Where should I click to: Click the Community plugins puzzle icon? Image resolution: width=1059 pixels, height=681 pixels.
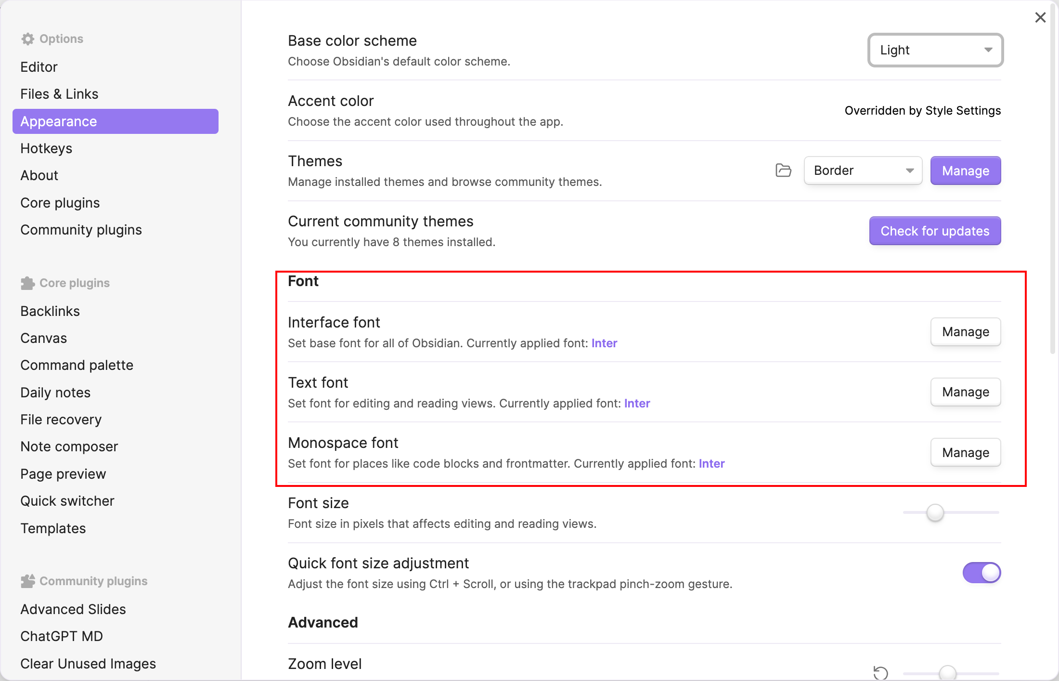(x=28, y=581)
